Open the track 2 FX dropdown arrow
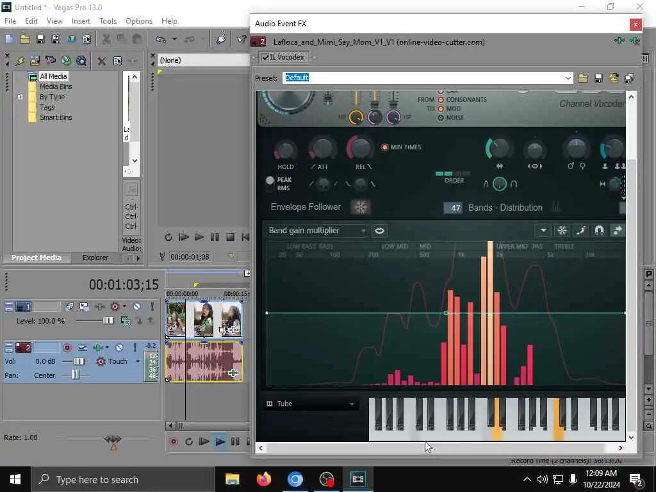Image resolution: width=656 pixels, height=492 pixels. (107, 348)
